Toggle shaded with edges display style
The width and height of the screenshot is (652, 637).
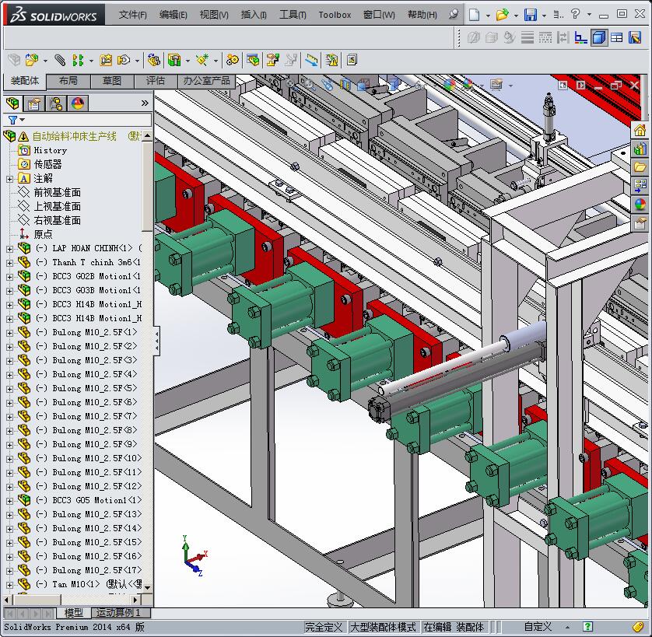click(598, 37)
